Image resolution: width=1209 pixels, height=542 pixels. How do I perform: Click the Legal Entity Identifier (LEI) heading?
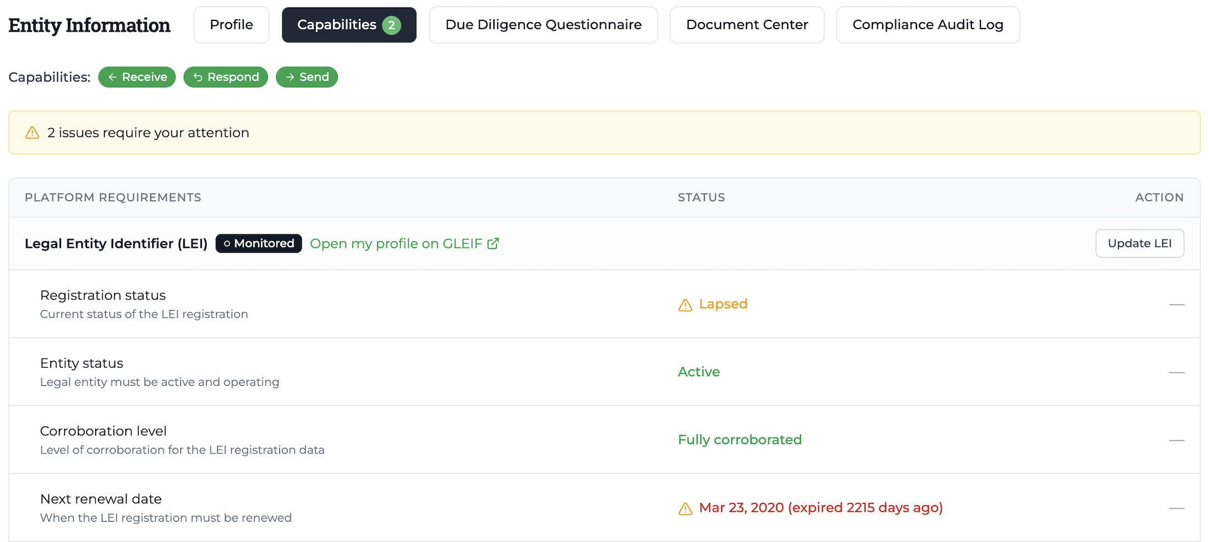point(116,244)
